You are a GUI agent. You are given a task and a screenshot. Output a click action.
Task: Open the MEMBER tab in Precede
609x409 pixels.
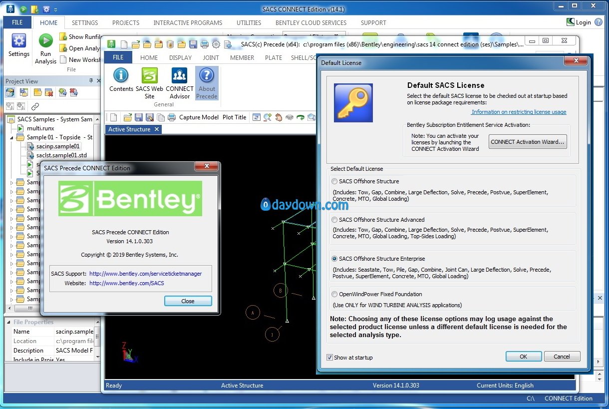point(242,57)
